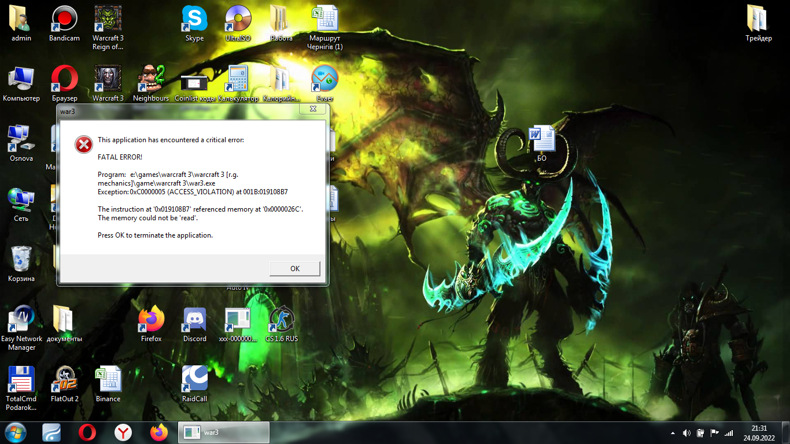This screenshot has width=790, height=444.
Task: Select the Сеть network desktop icon
Action: pos(21,204)
